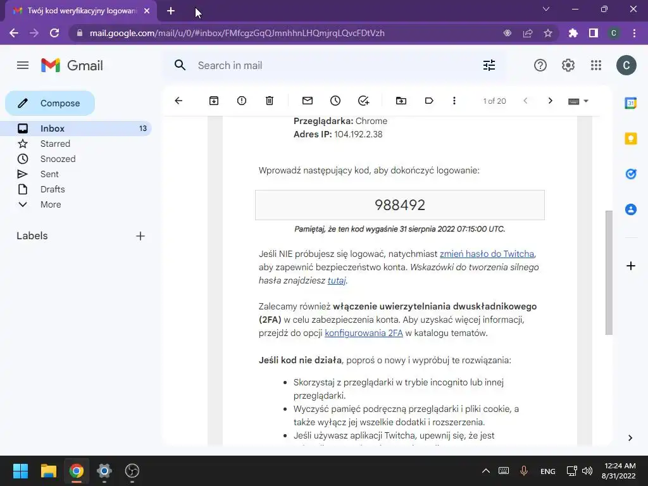Open the Snoozed folder
Image resolution: width=648 pixels, height=486 pixels.
(76, 159)
